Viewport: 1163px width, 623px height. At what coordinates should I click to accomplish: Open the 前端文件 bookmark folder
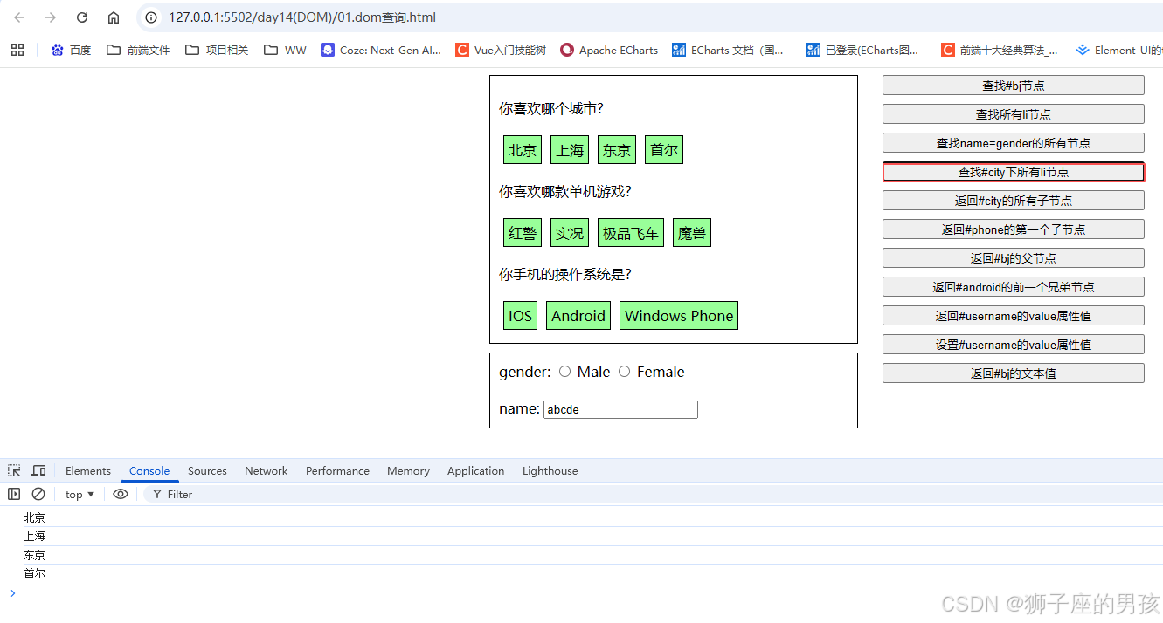pyautogui.click(x=138, y=50)
